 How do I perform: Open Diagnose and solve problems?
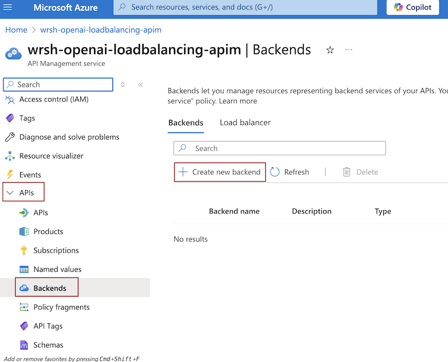(x=69, y=137)
